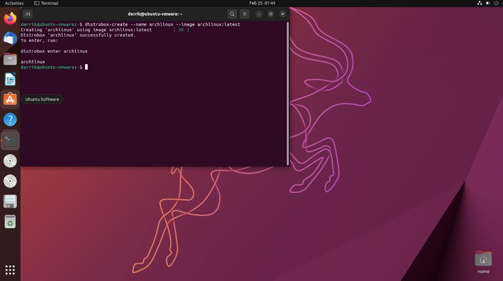
Task: Open a new terminal tab
Action: (x=27, y=14)
